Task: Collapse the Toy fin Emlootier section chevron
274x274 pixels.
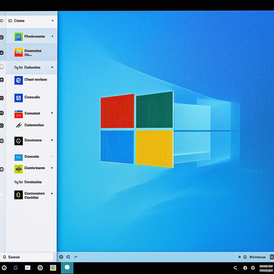Action: (x=52, y=67)
